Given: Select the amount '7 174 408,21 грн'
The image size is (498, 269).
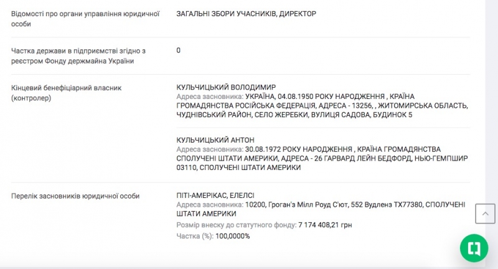Looking at the screenshot, I should tap(325, 225).
